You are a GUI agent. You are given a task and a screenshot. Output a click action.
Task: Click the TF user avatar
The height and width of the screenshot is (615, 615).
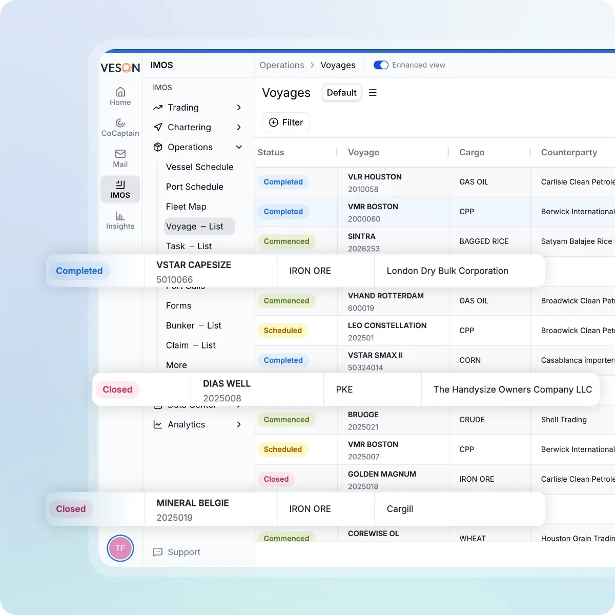click(120, 548)
